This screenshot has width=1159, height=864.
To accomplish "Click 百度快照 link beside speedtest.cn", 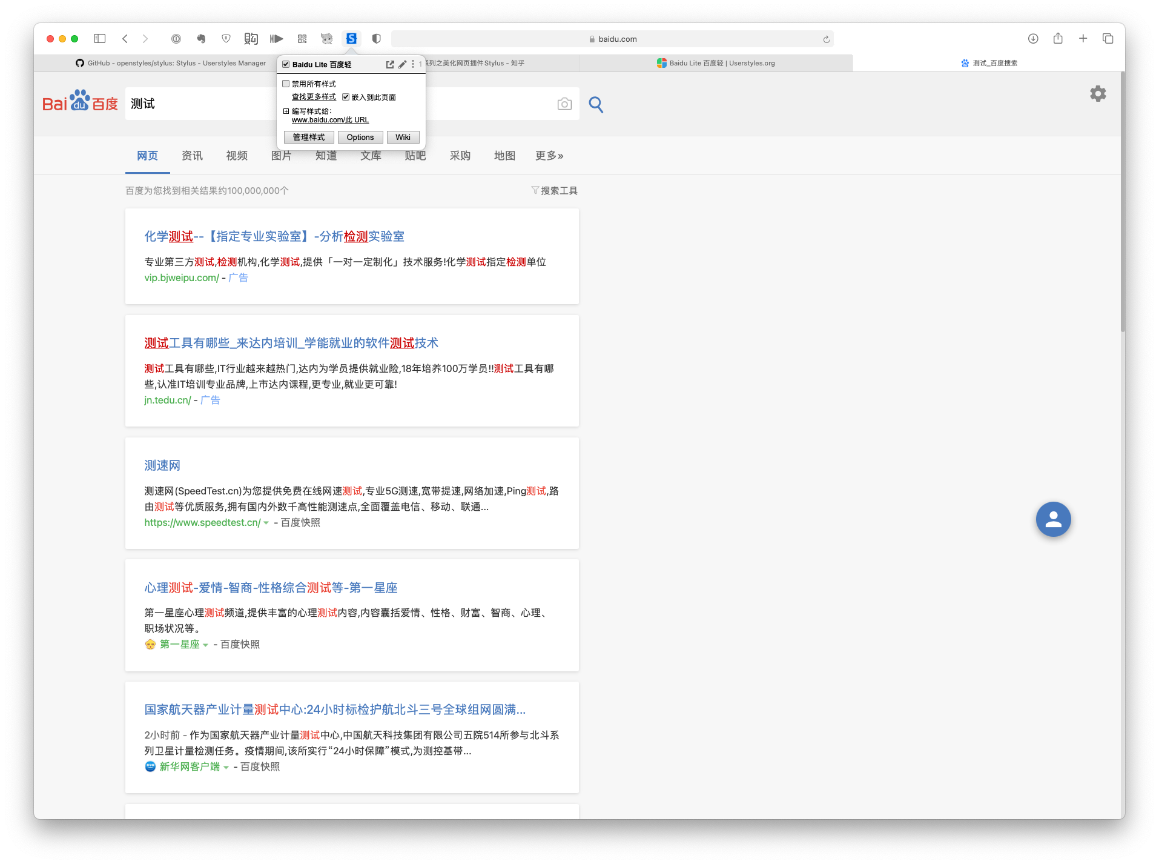I will coord(300,523).
